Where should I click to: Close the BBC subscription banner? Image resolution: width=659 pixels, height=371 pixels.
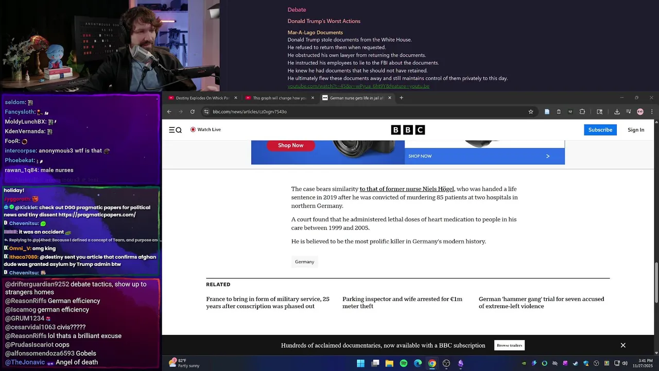pyautogui.click(x=623, y=345)
